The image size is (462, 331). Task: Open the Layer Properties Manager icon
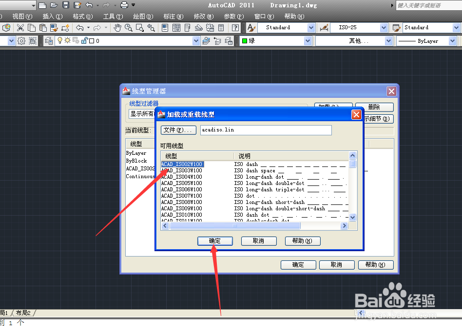point(49,41)
